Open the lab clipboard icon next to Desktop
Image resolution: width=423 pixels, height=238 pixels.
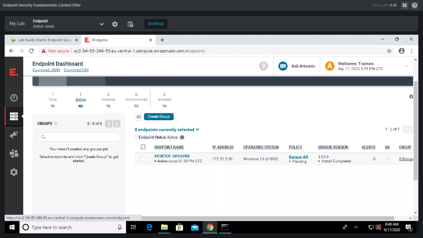tap(130, 24)
